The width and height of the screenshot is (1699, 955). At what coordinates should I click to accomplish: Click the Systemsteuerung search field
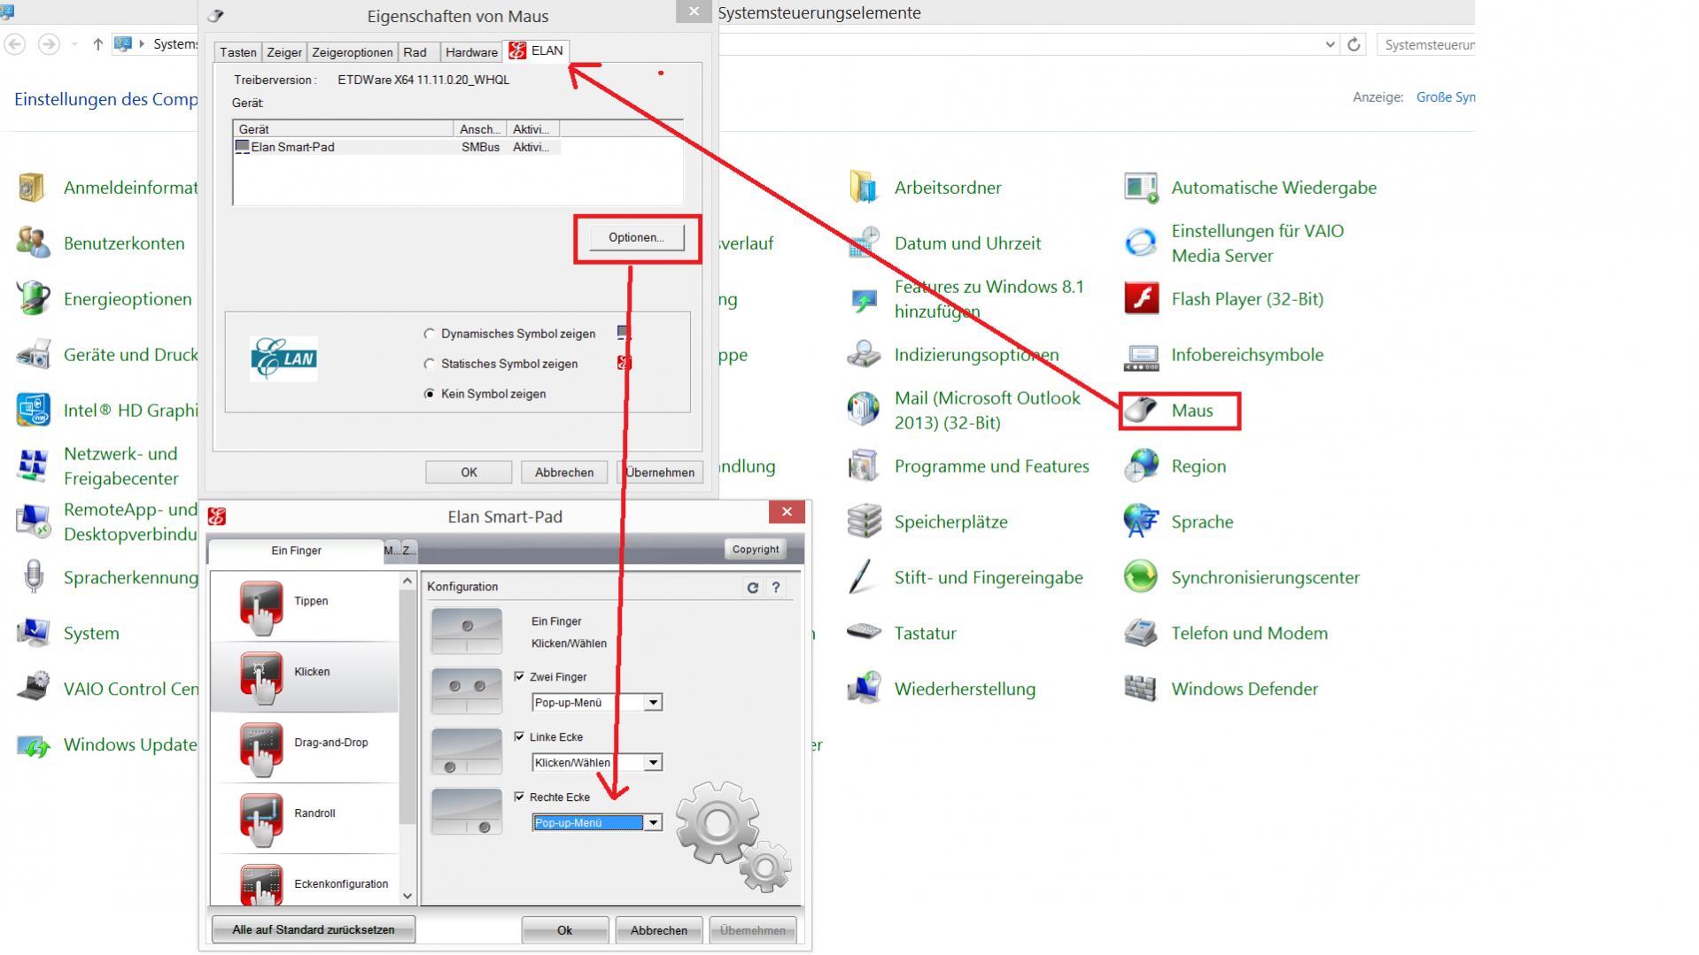pyautogui.click(x=1426, y=44)
